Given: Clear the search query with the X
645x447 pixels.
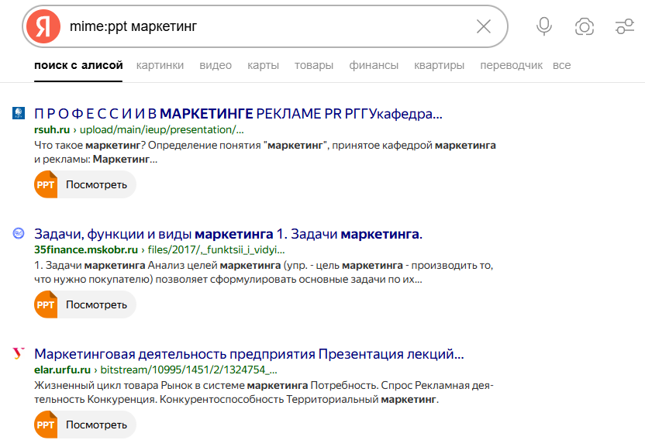Looking at the screenshot, I should click(483, 26).
